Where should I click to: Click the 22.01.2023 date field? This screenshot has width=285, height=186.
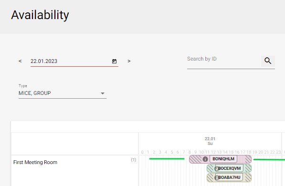[74, 61]
